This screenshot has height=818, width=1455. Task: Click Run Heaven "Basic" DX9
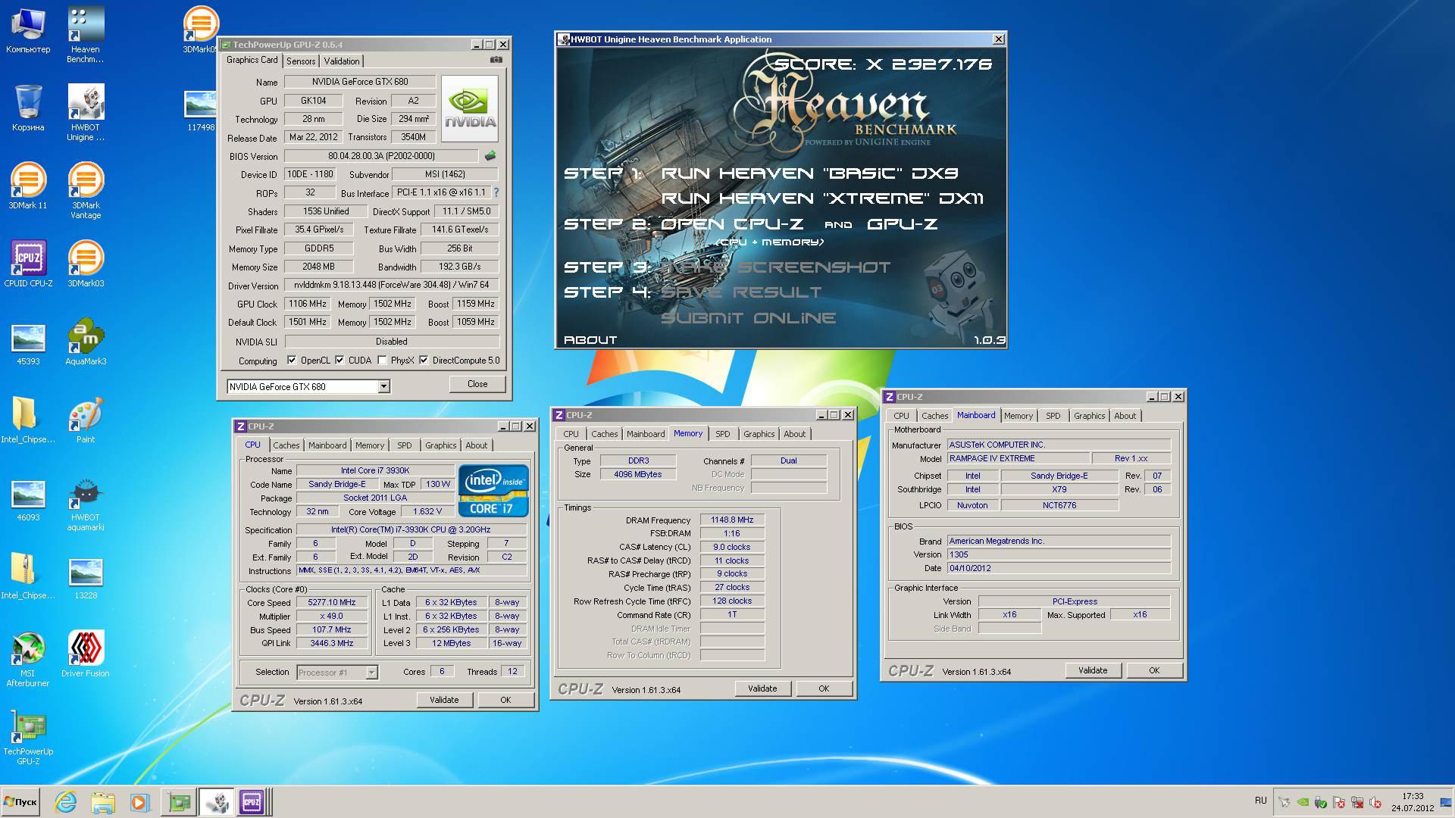(x=809, y=173)
